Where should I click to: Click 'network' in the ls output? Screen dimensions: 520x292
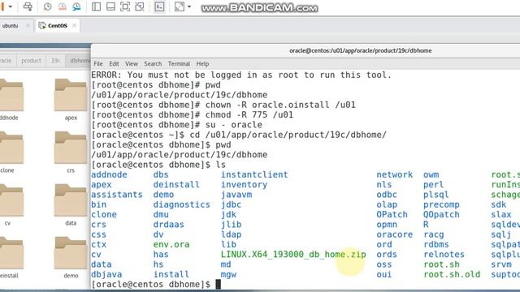coord(394,174)
